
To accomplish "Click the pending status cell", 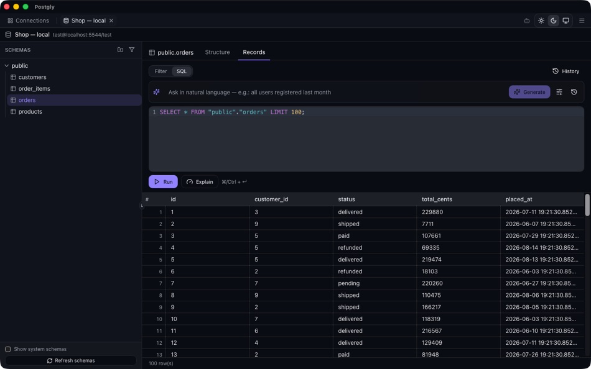I will 375,283.
